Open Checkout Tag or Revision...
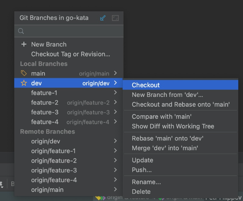This screenshot has width=243, height=201. tap(70, 54)
